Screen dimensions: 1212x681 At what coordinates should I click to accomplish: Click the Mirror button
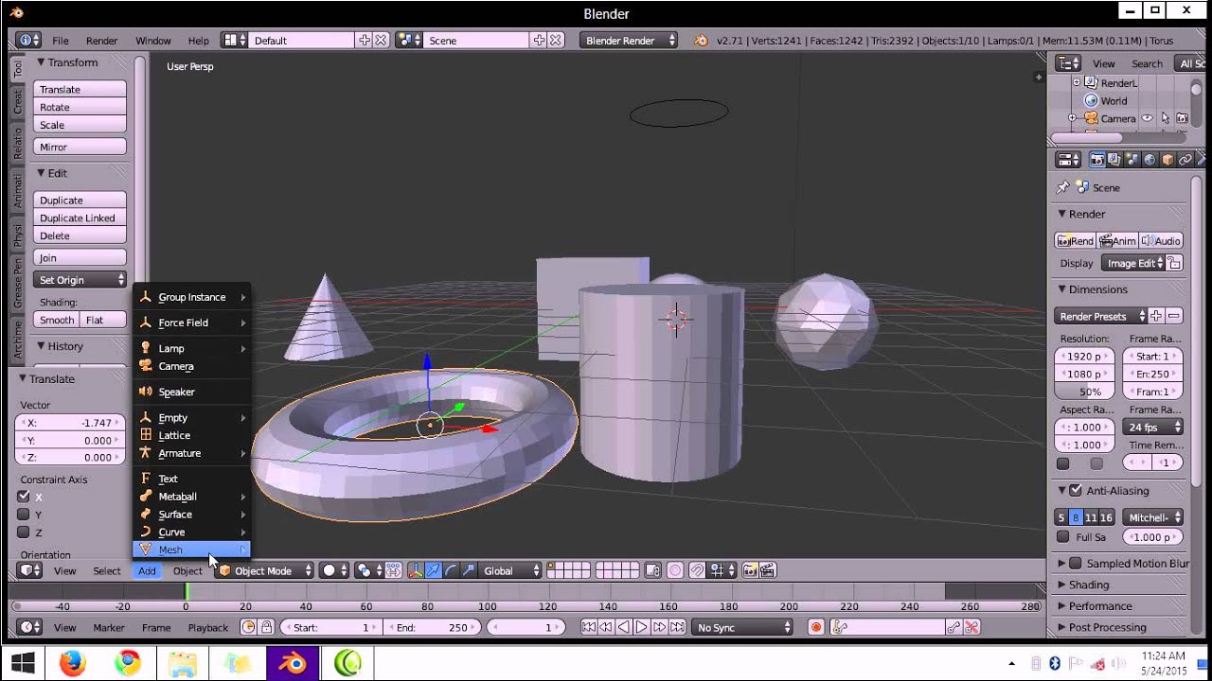pyautogui.click(x=80, y=147)
